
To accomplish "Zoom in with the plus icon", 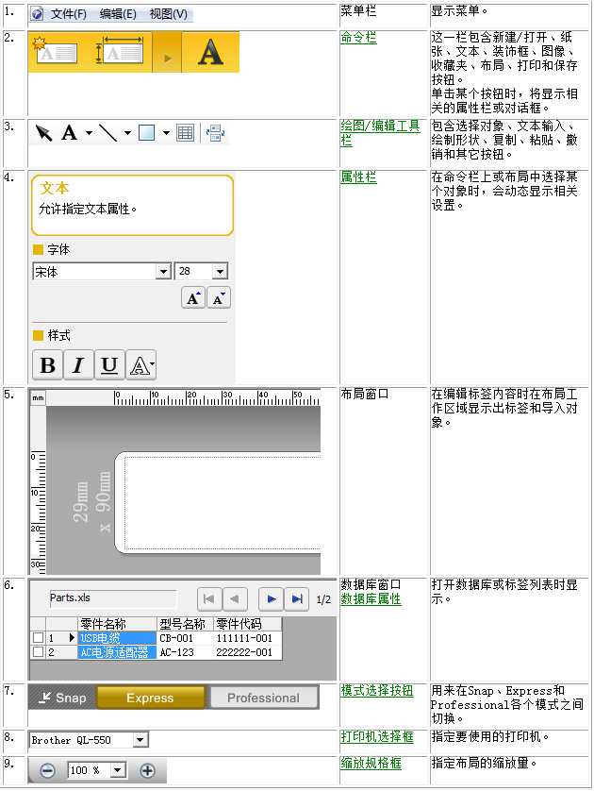I will point(147,770).
